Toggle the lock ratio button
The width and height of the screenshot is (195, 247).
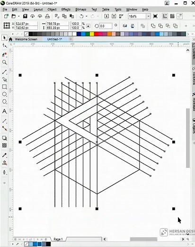click(88, 26)
